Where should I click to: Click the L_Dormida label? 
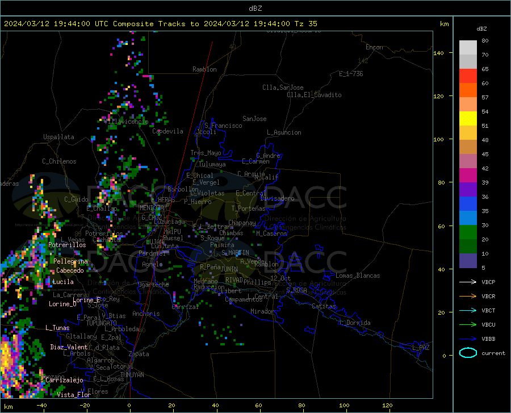pyautogui.click(x=354, y=323)
